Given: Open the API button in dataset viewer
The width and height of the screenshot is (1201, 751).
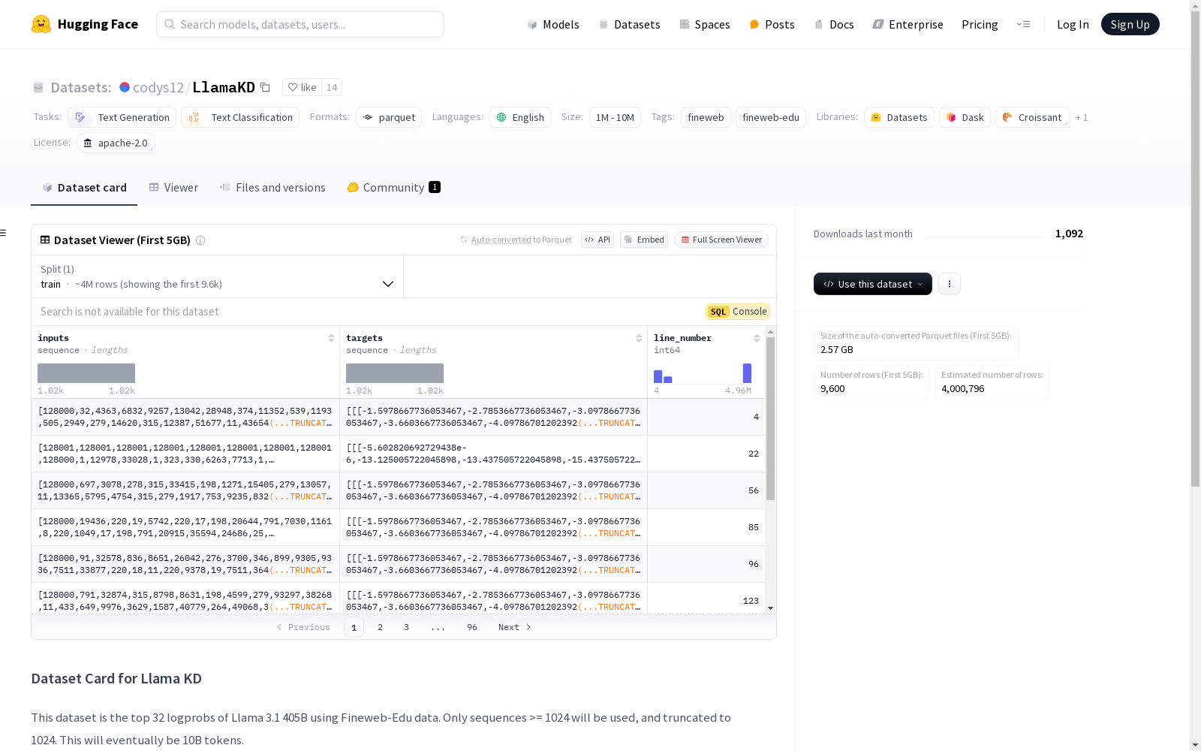Looking at the screenshot, I should point(597,240).
